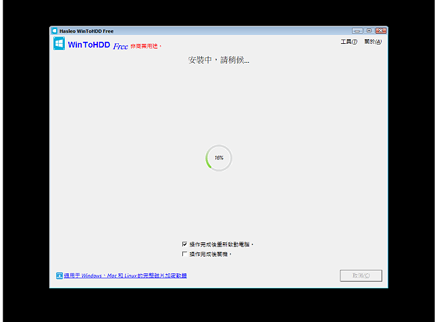The height and width of the screenshot is (322, 439).
Task: Click the 16% circular progress indicator
Action: (x=219, y=158)
